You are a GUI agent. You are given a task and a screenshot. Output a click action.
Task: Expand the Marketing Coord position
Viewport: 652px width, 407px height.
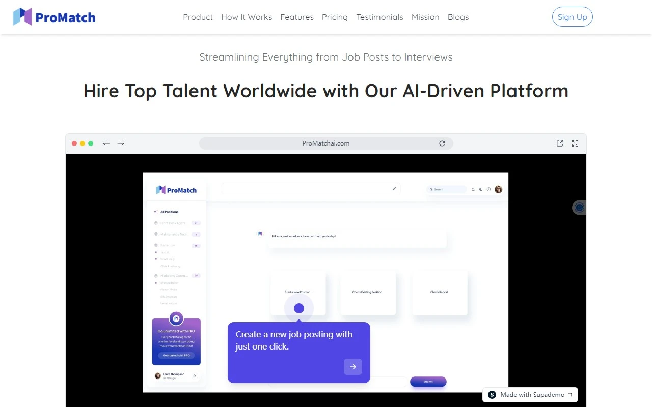(177, 276)
